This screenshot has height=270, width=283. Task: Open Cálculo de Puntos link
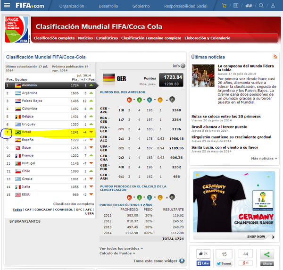click(117, 253)
